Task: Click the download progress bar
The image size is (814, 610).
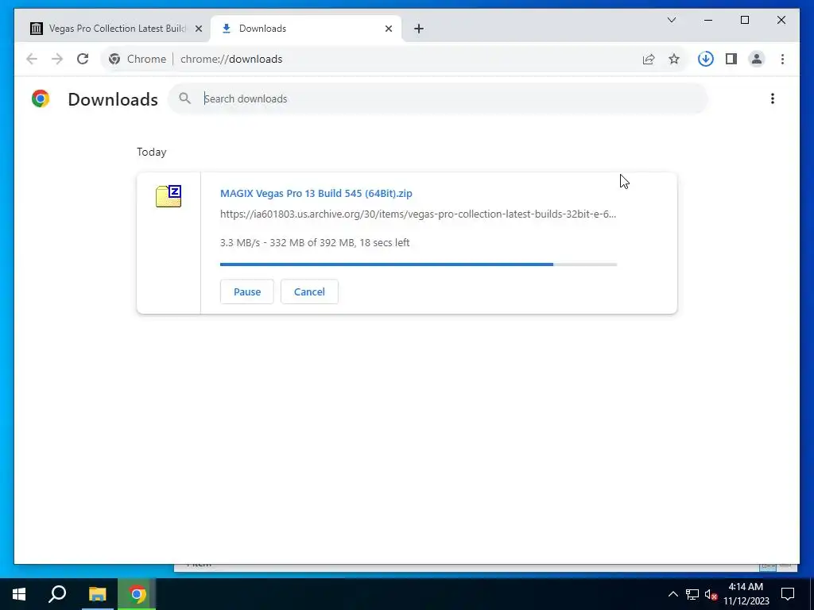Action: point(418,264)
